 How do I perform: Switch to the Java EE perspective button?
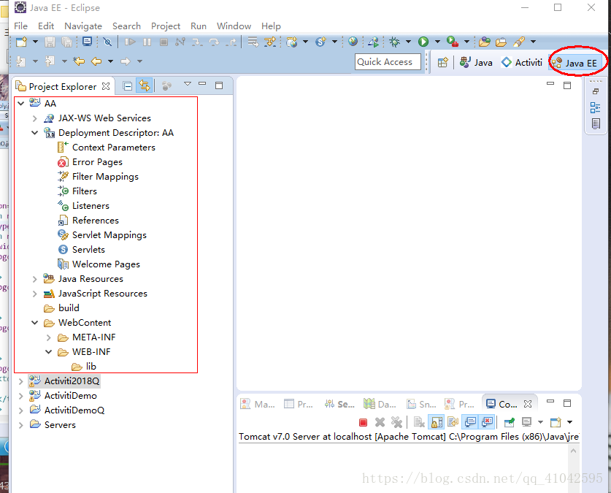coord(577,62)
